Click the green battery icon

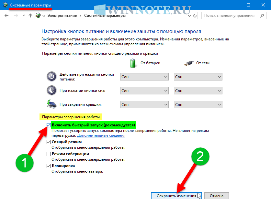click(x=133, y=63)
